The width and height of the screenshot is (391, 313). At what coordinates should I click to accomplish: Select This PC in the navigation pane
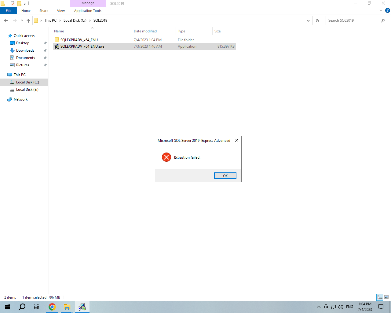20,75
